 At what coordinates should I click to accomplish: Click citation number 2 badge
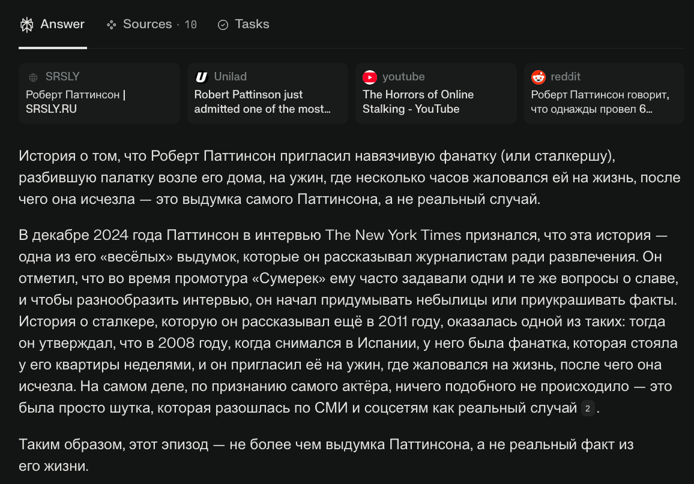[587, 408]
